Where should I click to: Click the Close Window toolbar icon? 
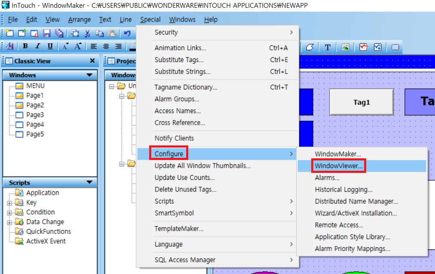[x=34, y=33]
